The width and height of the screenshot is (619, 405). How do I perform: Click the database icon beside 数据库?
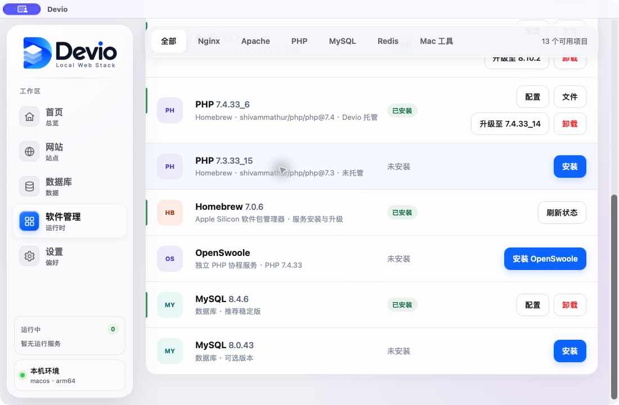pyautogui.click(x=29, y=186)
